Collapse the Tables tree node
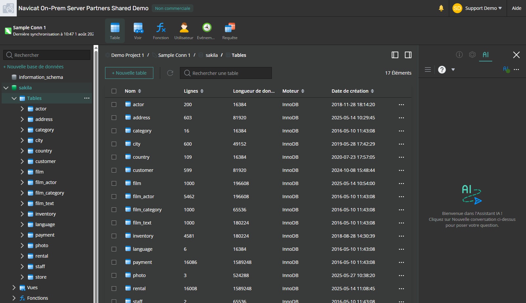The image size is (526, 303). point(14,98)
